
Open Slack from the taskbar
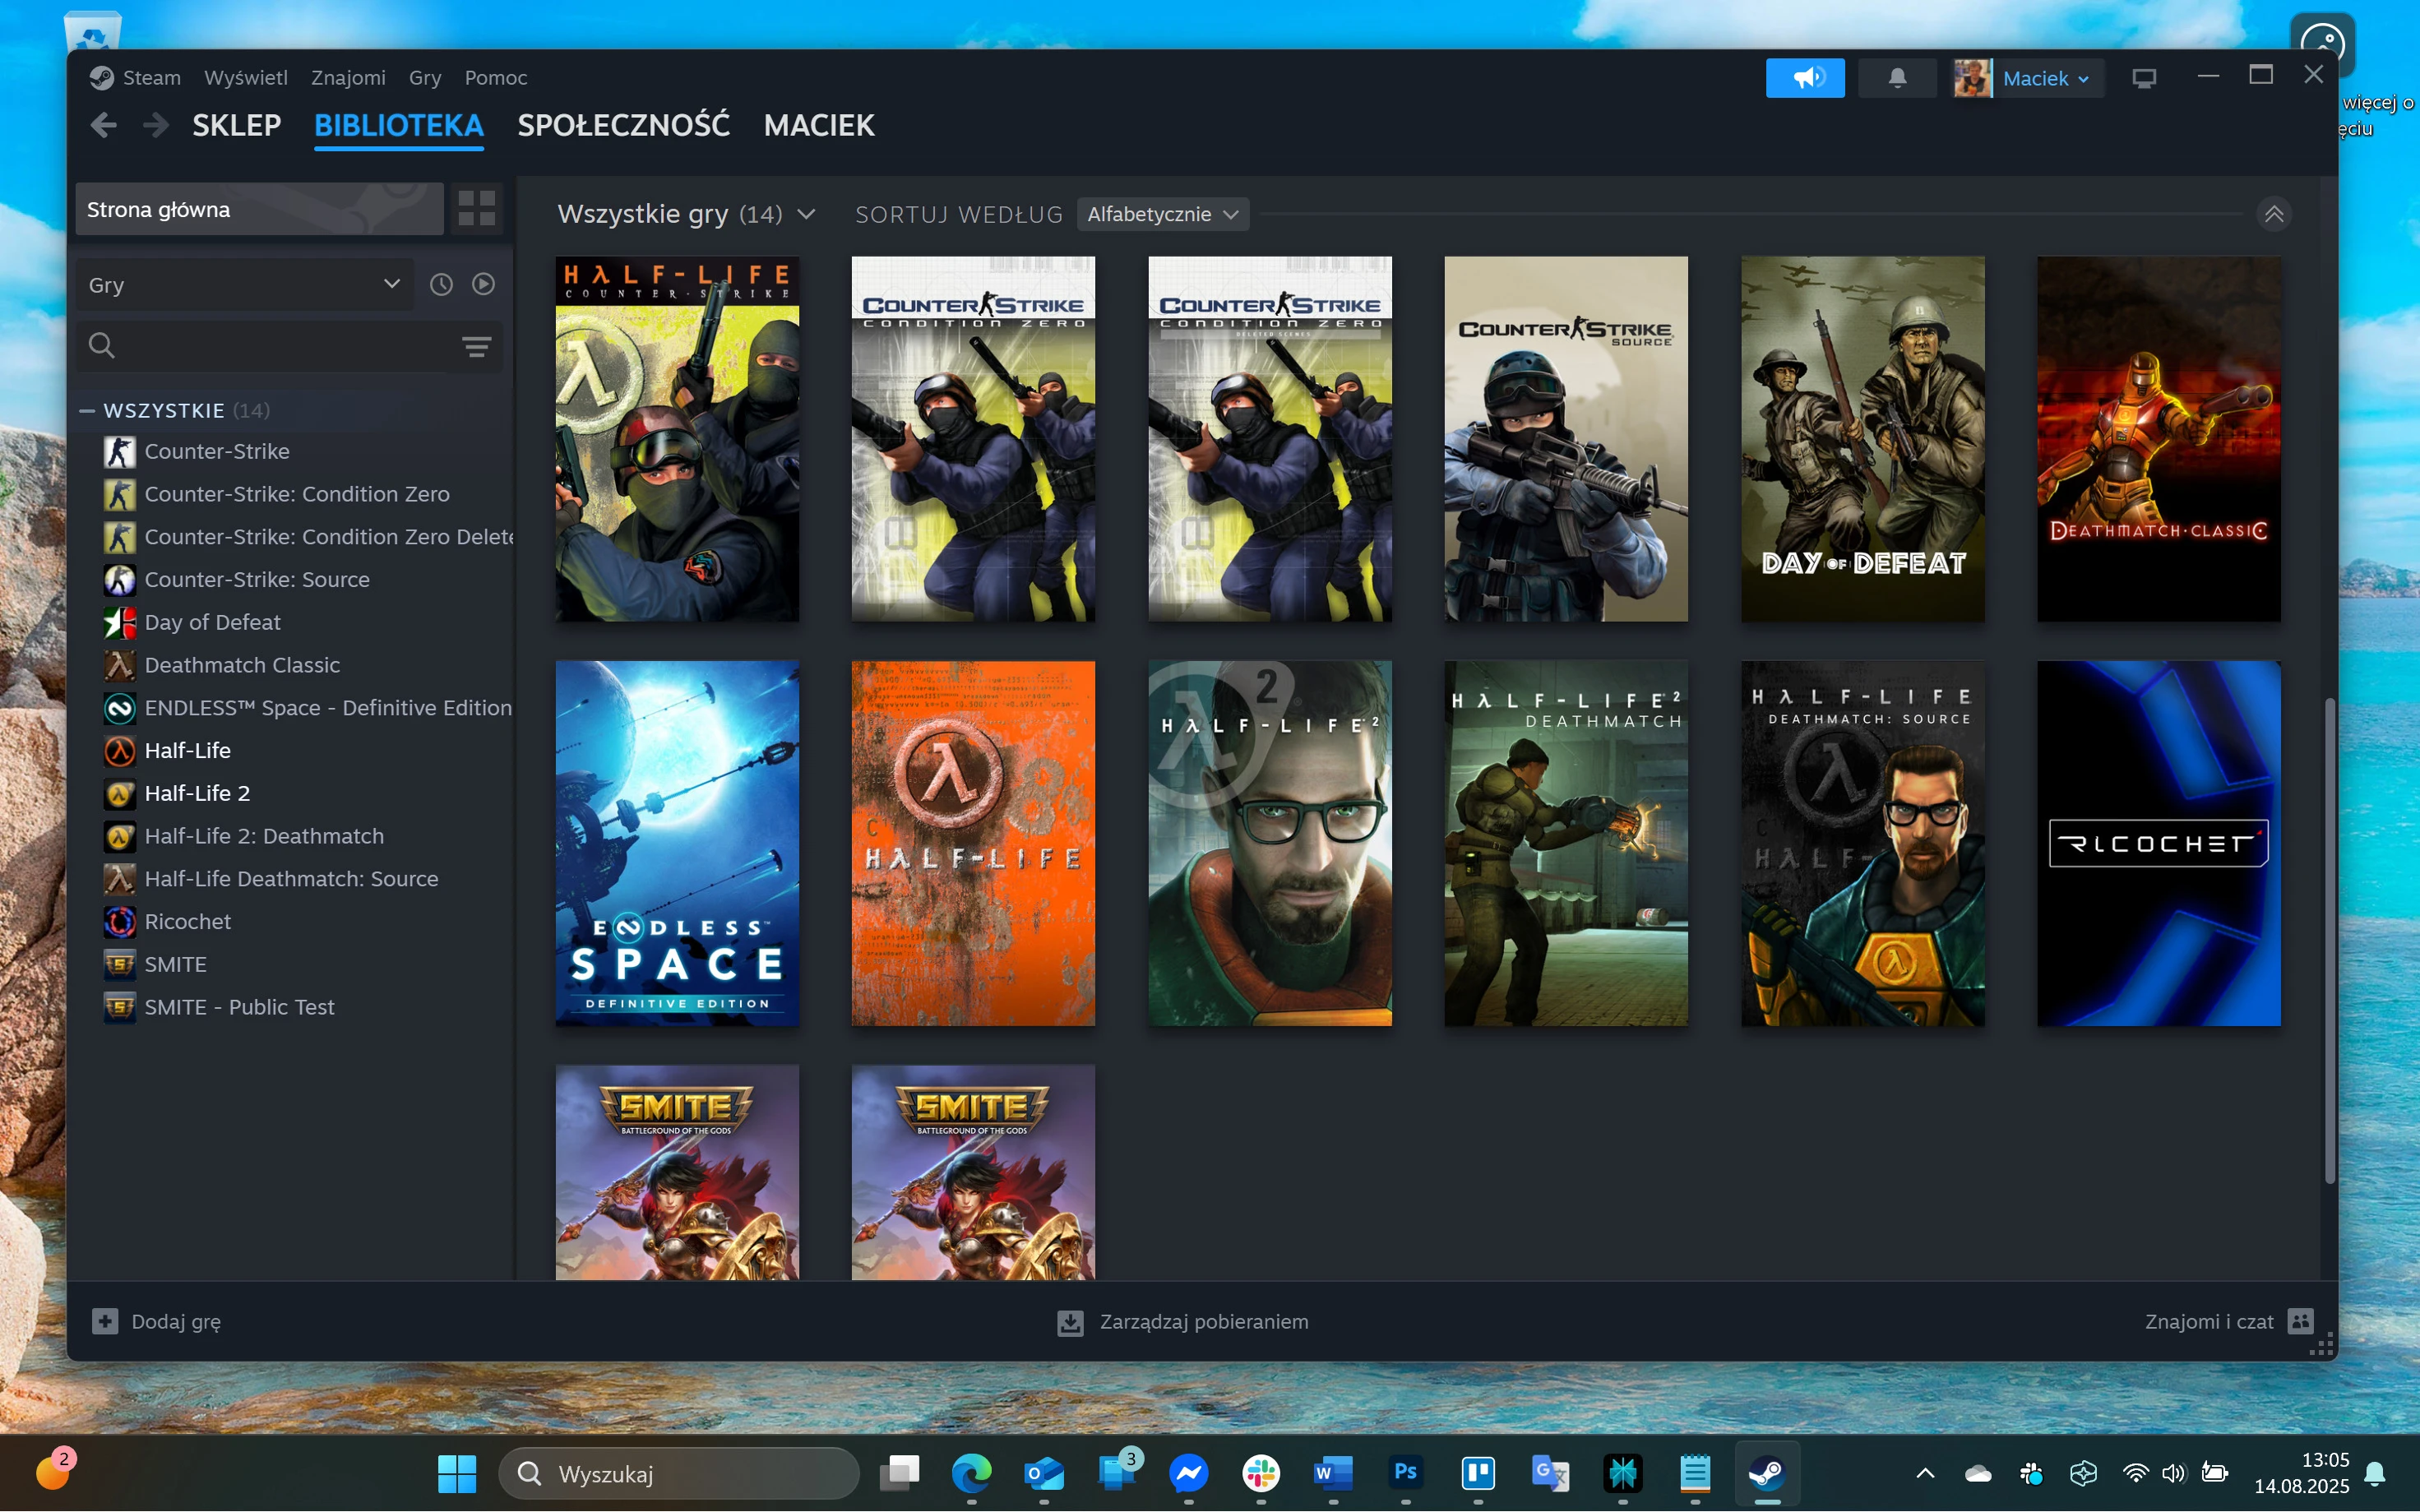pyautogui.click(x=1260, y=1473)
